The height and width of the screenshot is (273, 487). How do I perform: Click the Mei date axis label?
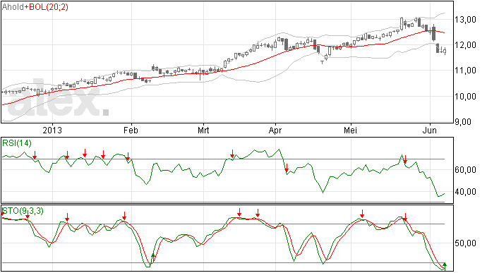click(x=350, y=130)
